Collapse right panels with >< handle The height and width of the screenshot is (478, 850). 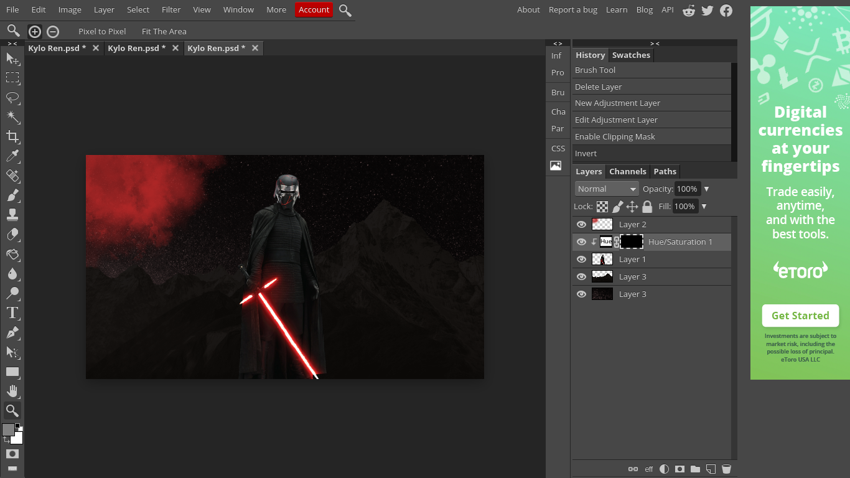(655, 44)
